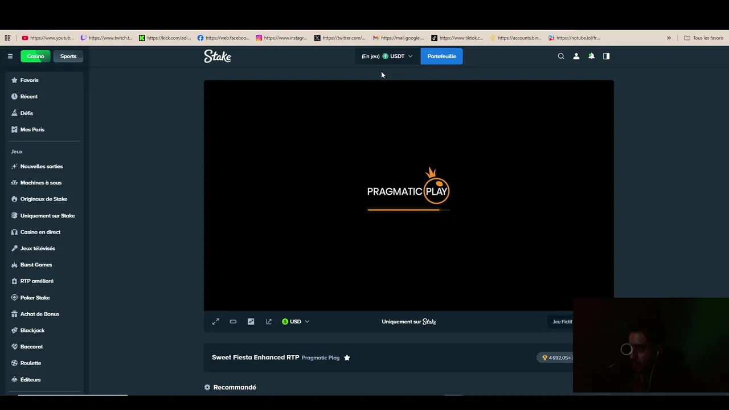Click the Favoris star icon
729x410 pixels.
14,80
